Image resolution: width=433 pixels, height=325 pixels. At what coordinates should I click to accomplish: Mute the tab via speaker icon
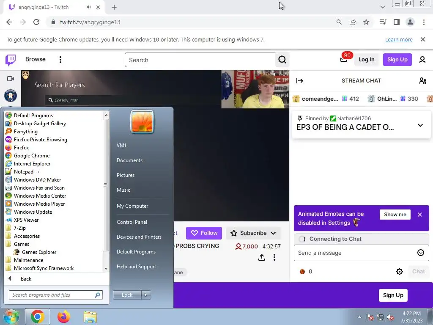click(x=89, y=7)
